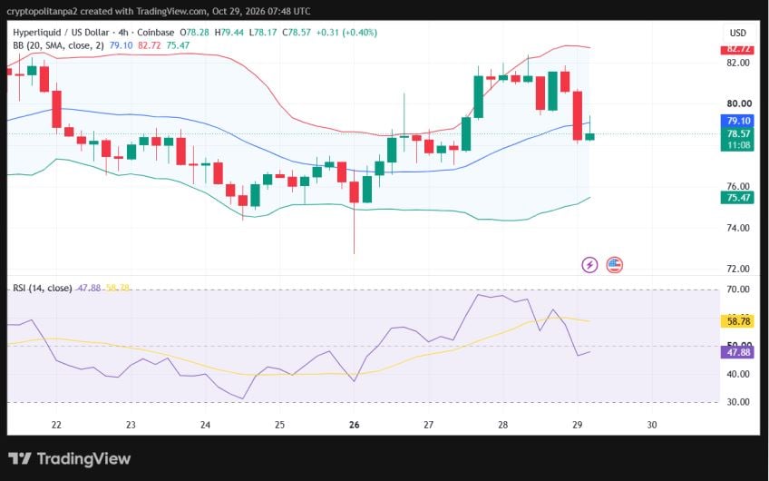Click the Hyperliquid / US Dollar symbol title
This screenshot has width=769, height=481.
(x=61, y=33)
